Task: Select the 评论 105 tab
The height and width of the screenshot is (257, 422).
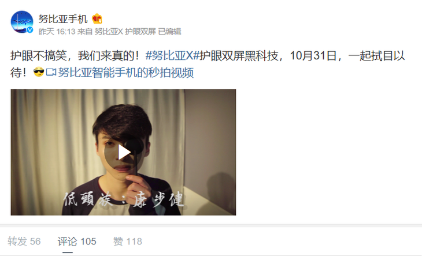Action: [x=77, y=241]
